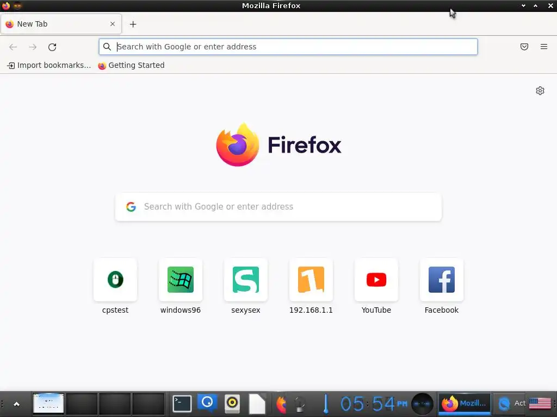Select the New Tab tab
This screenshot has height=417, width=557.
pyautogui.click(x=61, y=24)
